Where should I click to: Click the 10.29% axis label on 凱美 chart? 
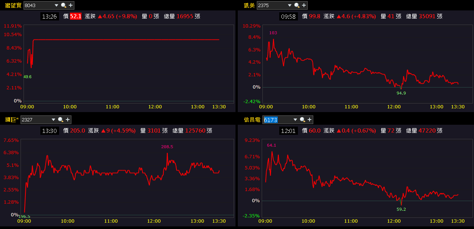coord(251,26)
